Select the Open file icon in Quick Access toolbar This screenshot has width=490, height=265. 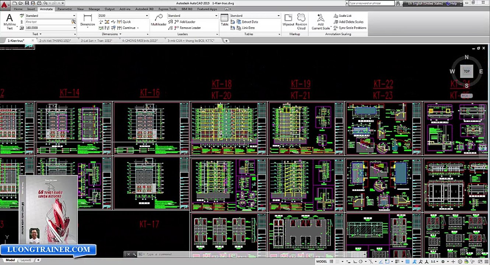[x=21, y=3]
